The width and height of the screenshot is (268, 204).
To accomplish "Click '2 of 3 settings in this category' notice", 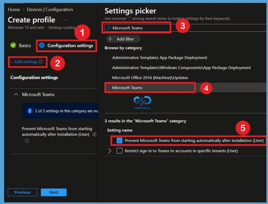I will pyautogui.click(x=60, y=111).
